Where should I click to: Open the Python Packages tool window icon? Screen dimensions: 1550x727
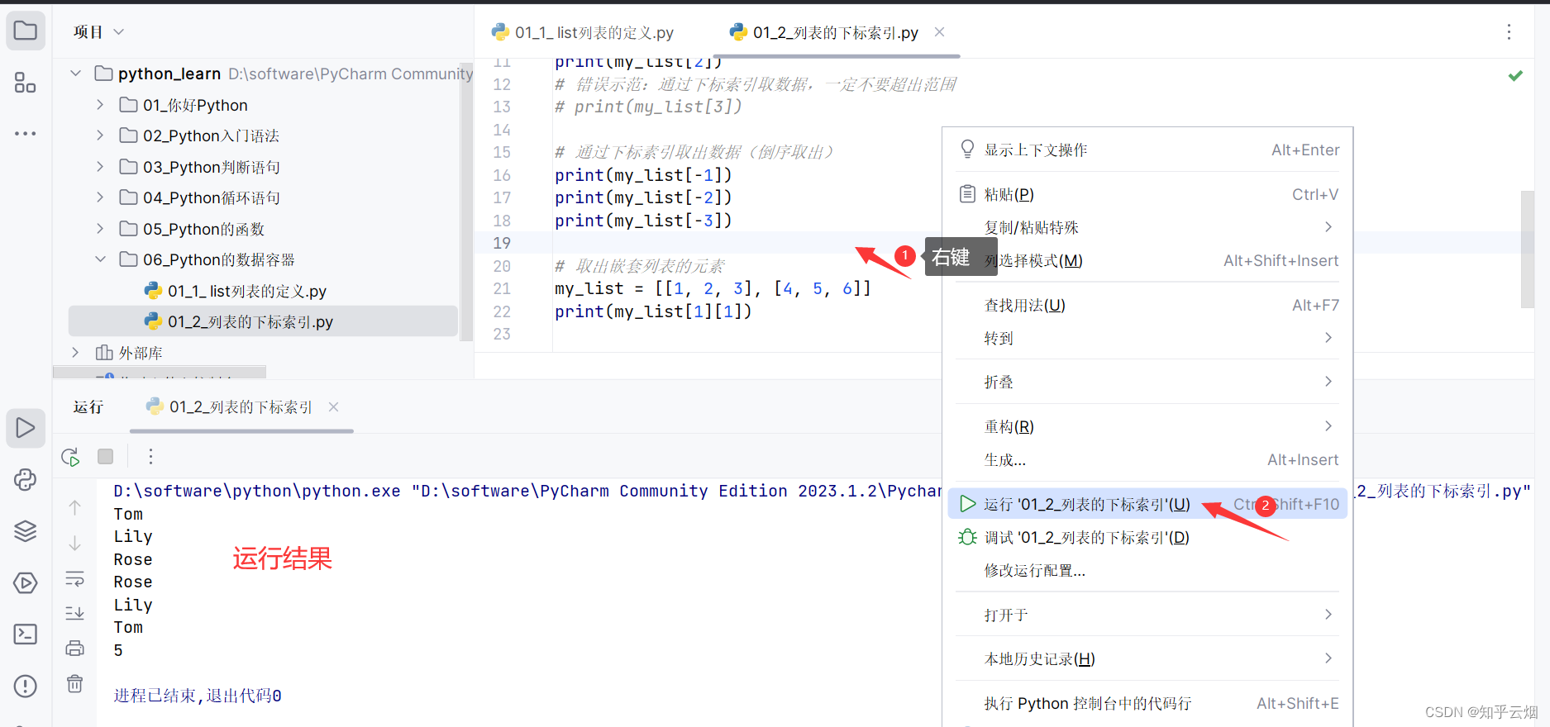[26, 480]
